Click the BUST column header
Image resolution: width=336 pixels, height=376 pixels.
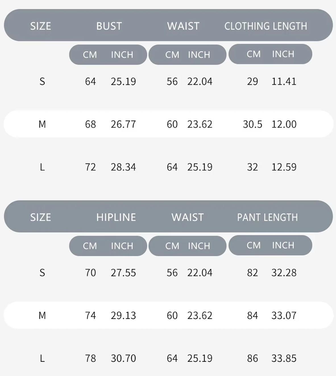point(109,26)
